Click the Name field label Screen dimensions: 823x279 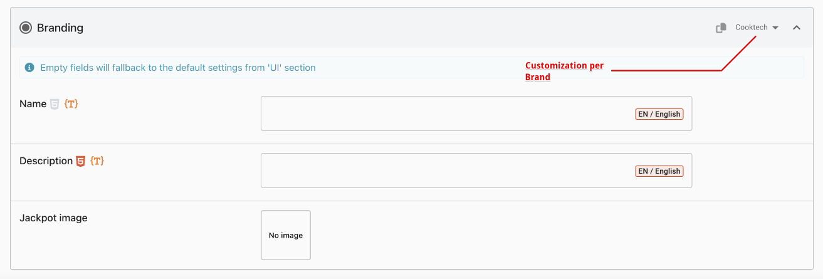pyautogui.click(x=33, y=104)
